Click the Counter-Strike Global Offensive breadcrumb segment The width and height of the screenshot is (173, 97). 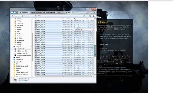tap(46, 13)
